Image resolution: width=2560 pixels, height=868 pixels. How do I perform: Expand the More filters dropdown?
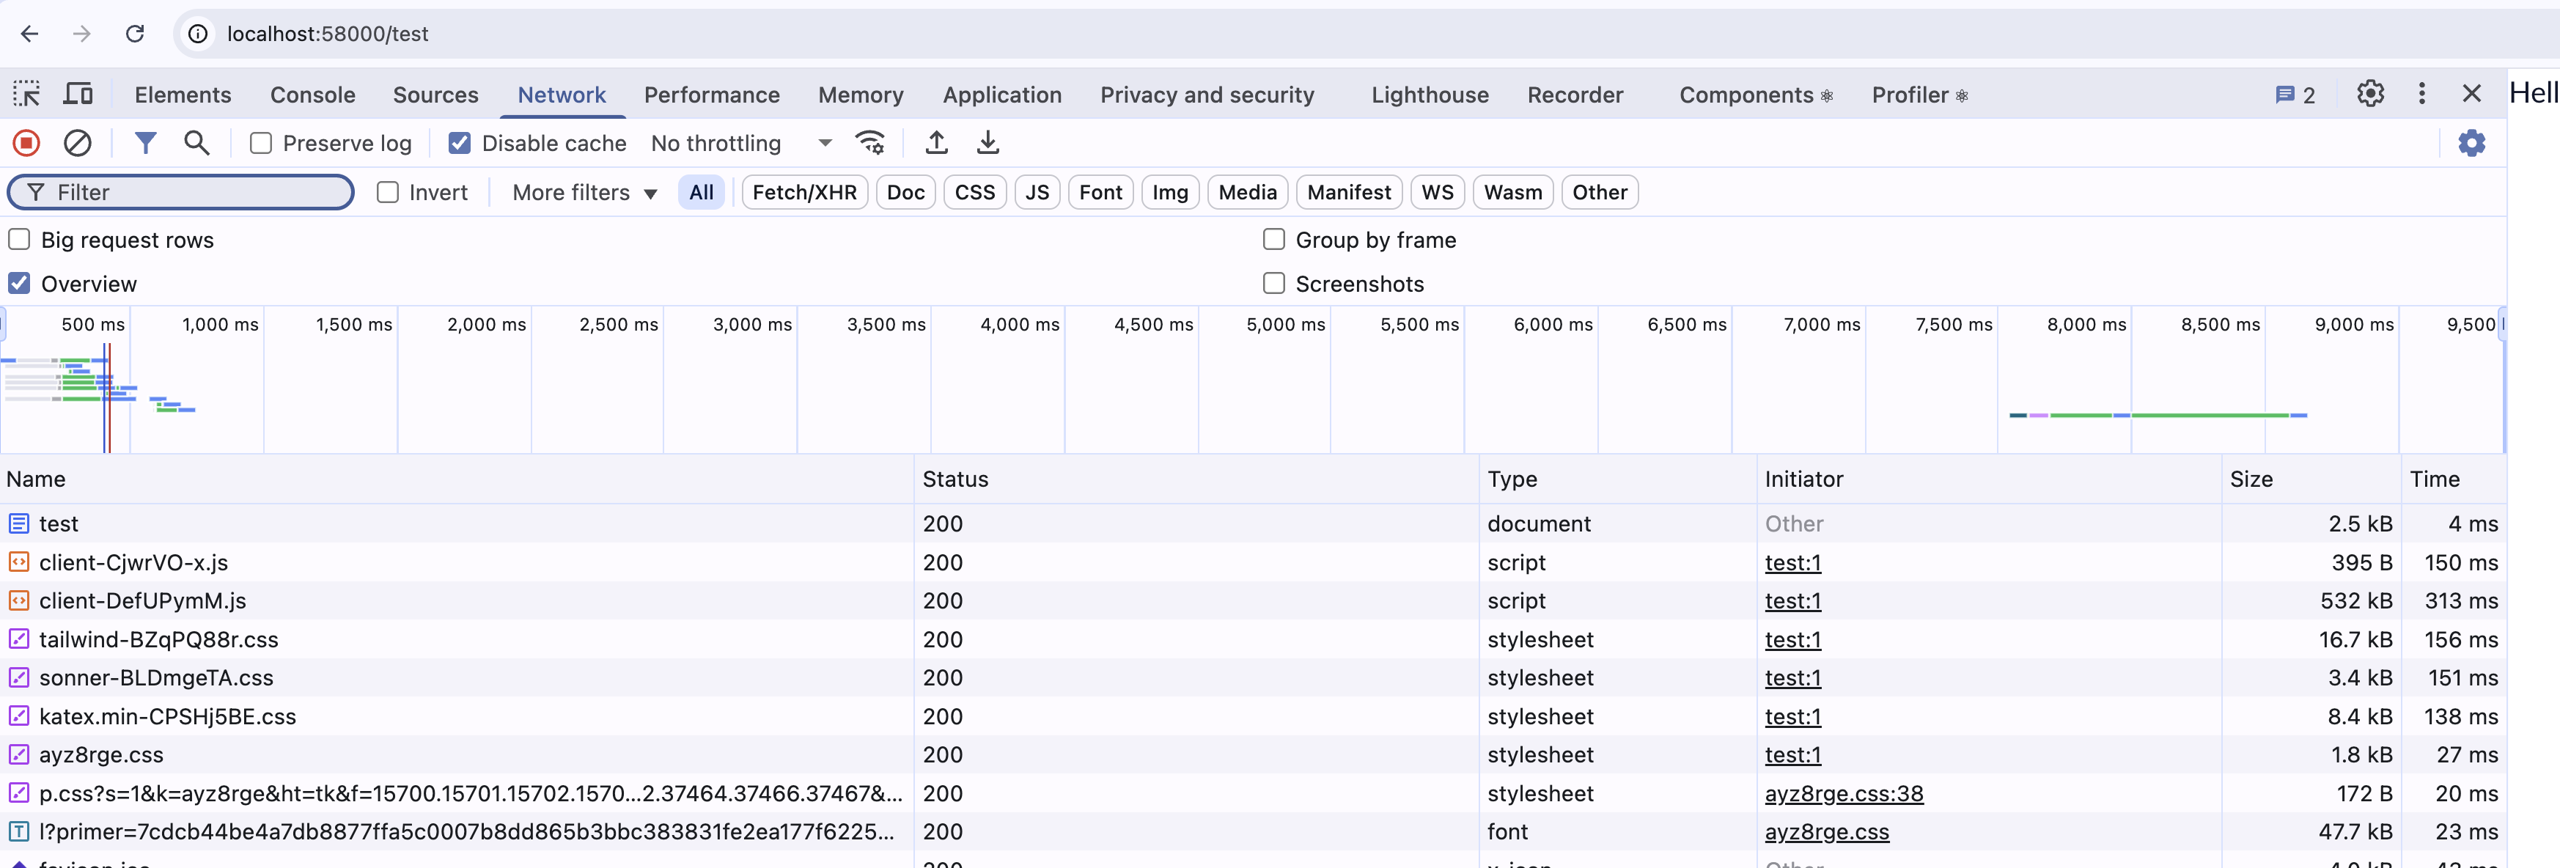point(584,193)
